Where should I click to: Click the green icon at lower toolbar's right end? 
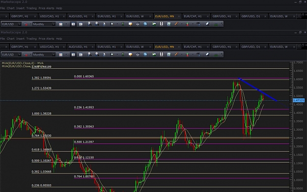(216, 55)
